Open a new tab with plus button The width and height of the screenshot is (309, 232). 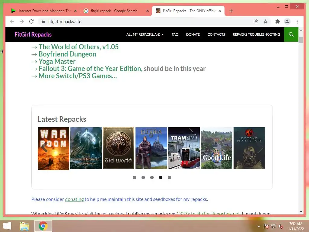231,11
